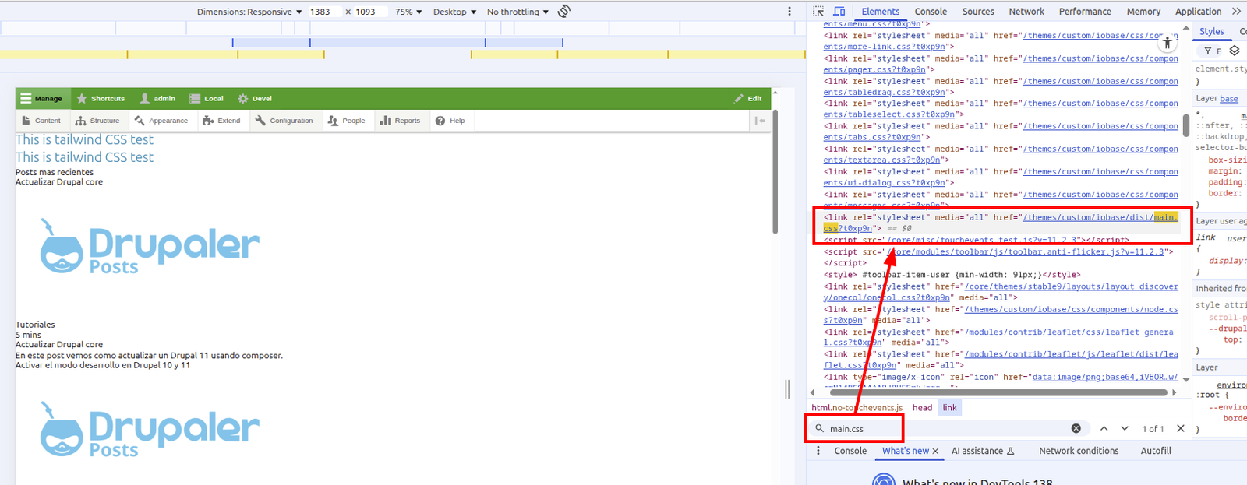This screenshot has width=1247, height=485.
Task: Click toolbar orientation toggle icon
Action: click(760, 121)
